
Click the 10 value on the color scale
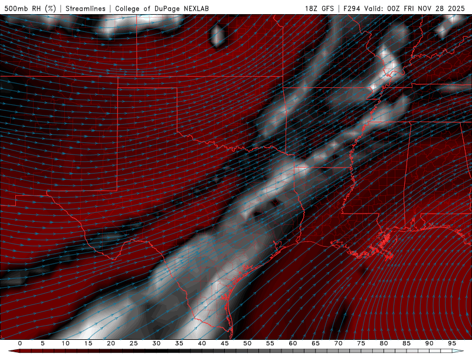pos(65,343)
